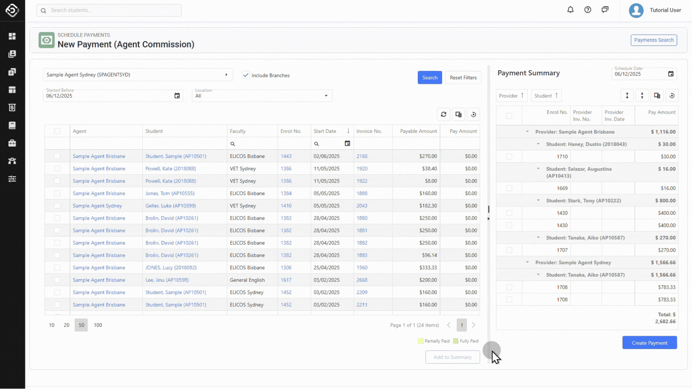
Task: Click the dashboard icon in sidebar
Action: tap(12, 36)
